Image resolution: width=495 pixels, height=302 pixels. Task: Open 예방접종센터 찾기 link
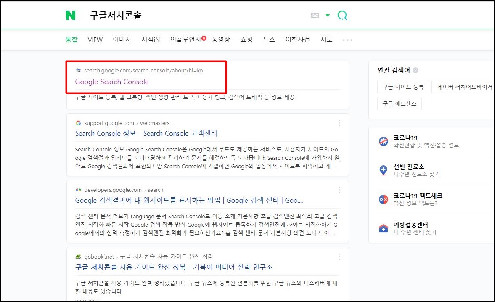pyautogui.click(x=415, y=228)
